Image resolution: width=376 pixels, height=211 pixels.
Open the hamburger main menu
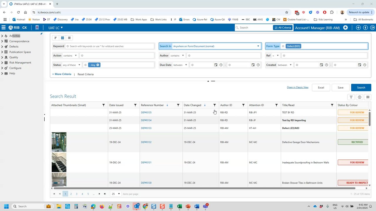tap(4, 28)
